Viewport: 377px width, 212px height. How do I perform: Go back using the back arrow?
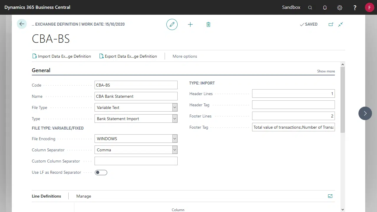tap(22, 24)
